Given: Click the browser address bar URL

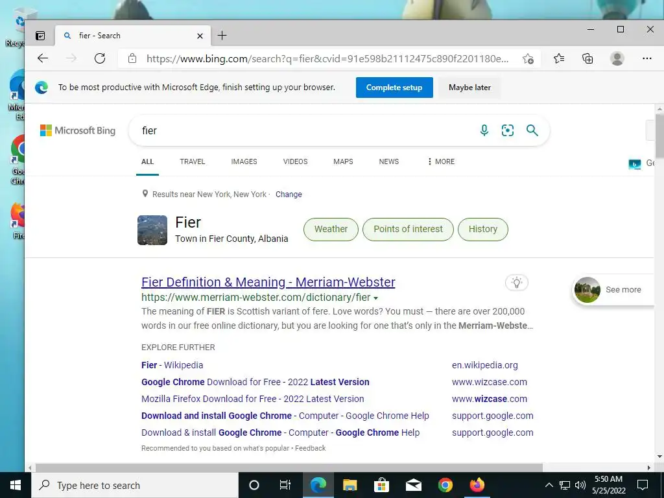Looking at the screenshot, I should click(327, 58).
